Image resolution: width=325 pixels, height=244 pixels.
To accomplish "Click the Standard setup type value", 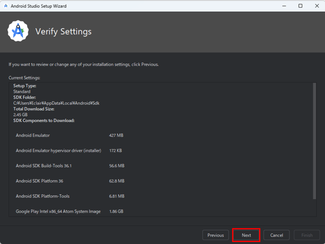I will (x=22, y=91).
